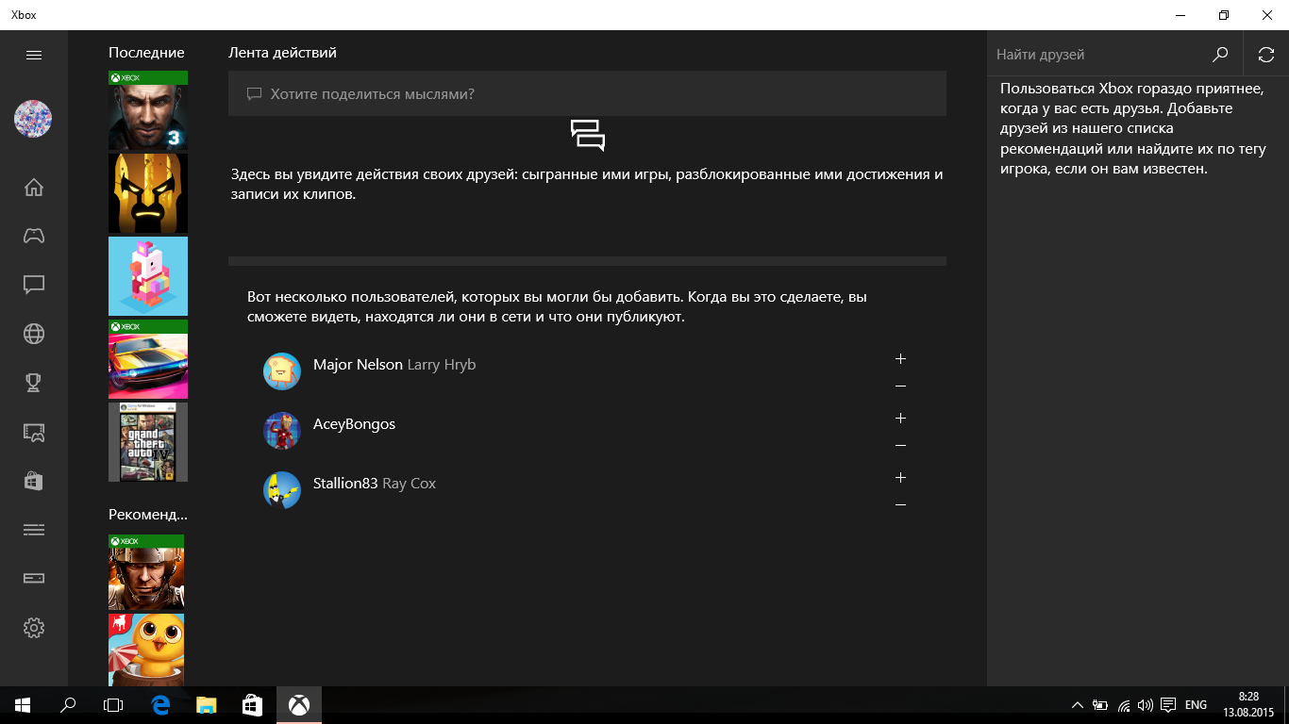
Task: Open Settings gear in sidebar
Action: coord(34,628)
